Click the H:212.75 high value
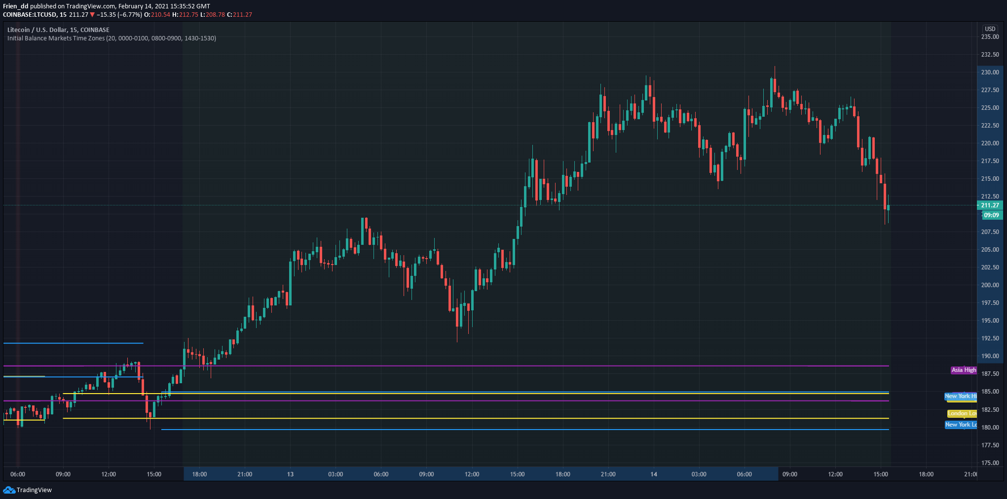This screenshot has width=1007, height=499. pyautogui.click(x=185, y=15)
